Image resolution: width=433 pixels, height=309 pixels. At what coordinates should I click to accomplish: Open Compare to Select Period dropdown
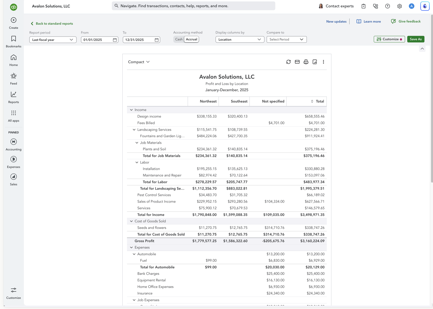[287, 40]
